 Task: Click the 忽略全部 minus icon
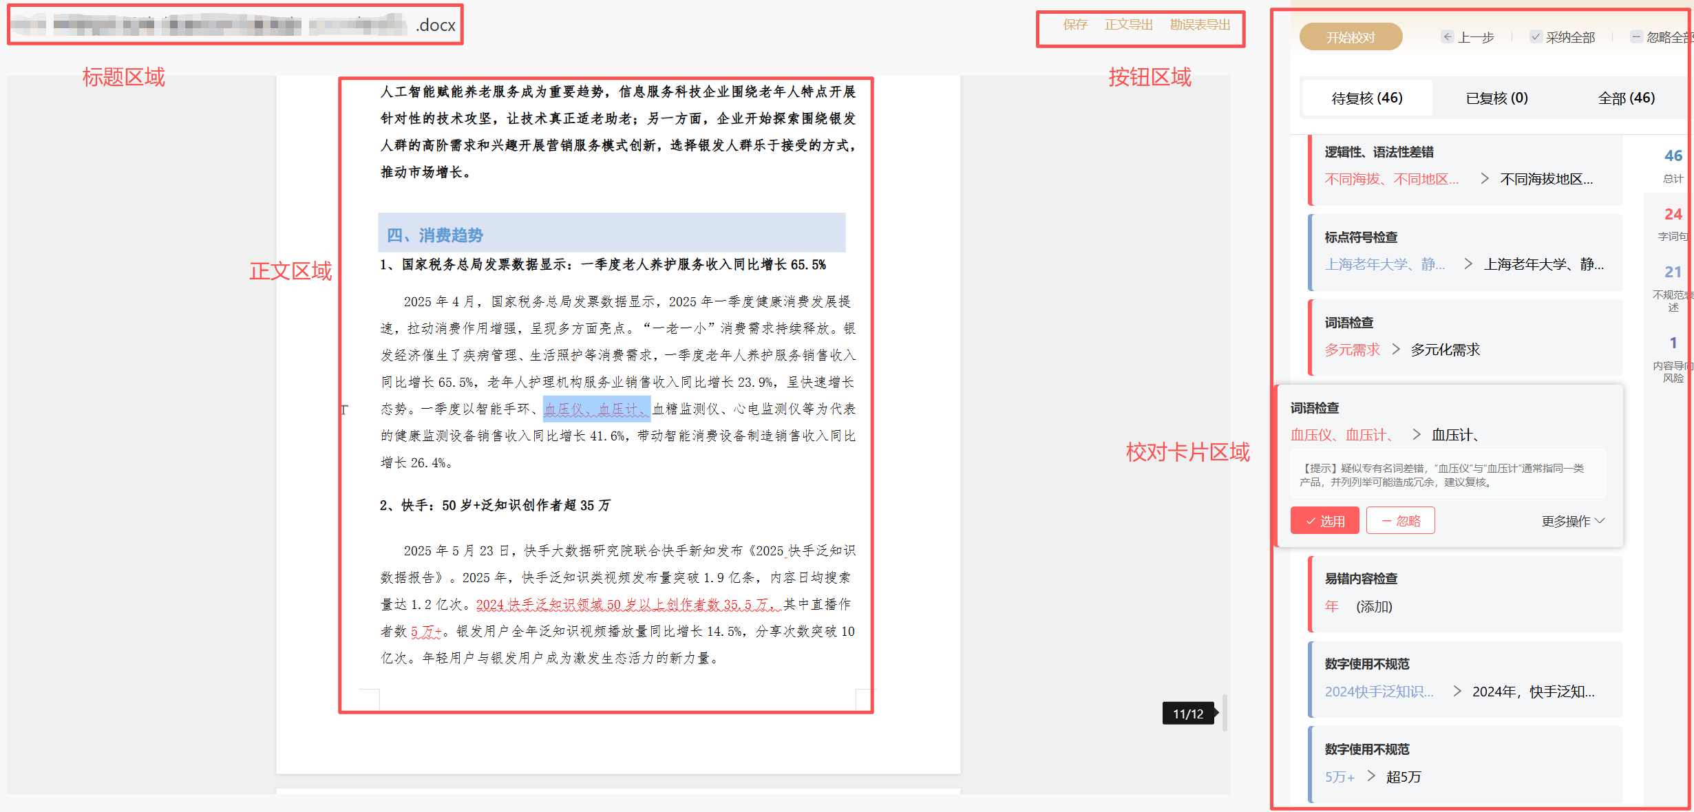[x=1636, y=37]
